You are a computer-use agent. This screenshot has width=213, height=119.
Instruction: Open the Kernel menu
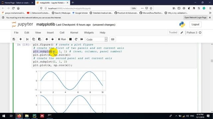(74, 33)
